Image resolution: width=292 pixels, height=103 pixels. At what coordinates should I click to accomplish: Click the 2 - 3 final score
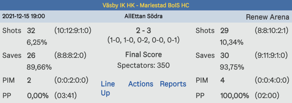pos(144,31)
